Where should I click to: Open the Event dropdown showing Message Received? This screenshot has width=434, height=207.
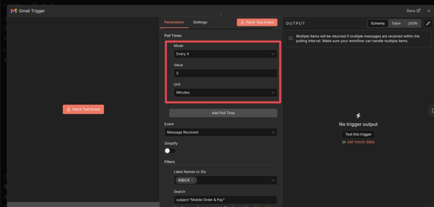click(x=221, y=132)
